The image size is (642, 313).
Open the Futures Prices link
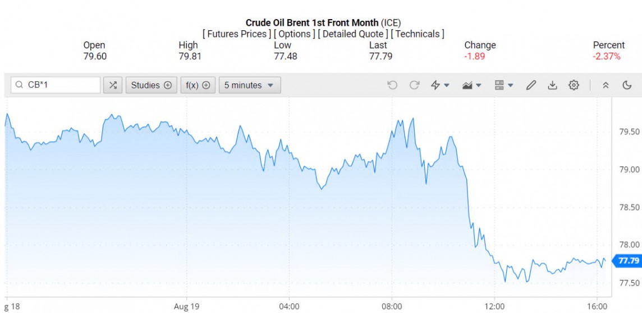click(x=237, y=34)
